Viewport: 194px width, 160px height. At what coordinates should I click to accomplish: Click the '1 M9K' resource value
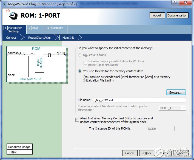point(19,152)
